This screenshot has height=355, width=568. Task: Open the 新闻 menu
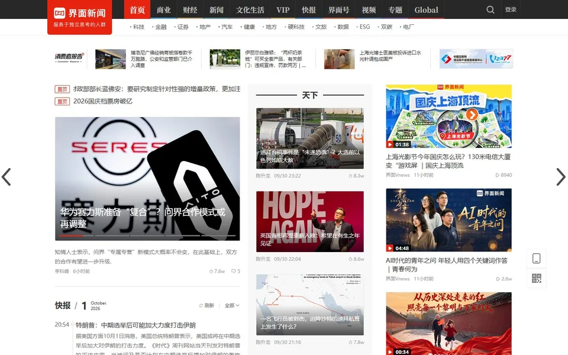pyautogui.click(x=217, y=10)
